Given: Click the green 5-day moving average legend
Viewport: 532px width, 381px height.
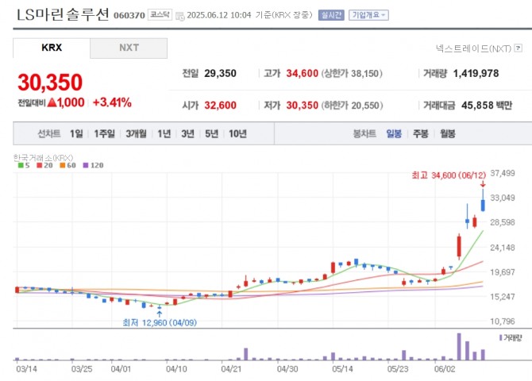Looking at the screenshot, I should coord(22,165).
